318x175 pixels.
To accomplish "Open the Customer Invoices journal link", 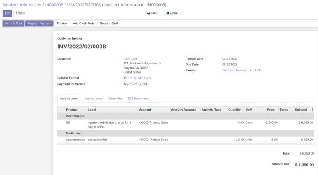I will 235,70.
